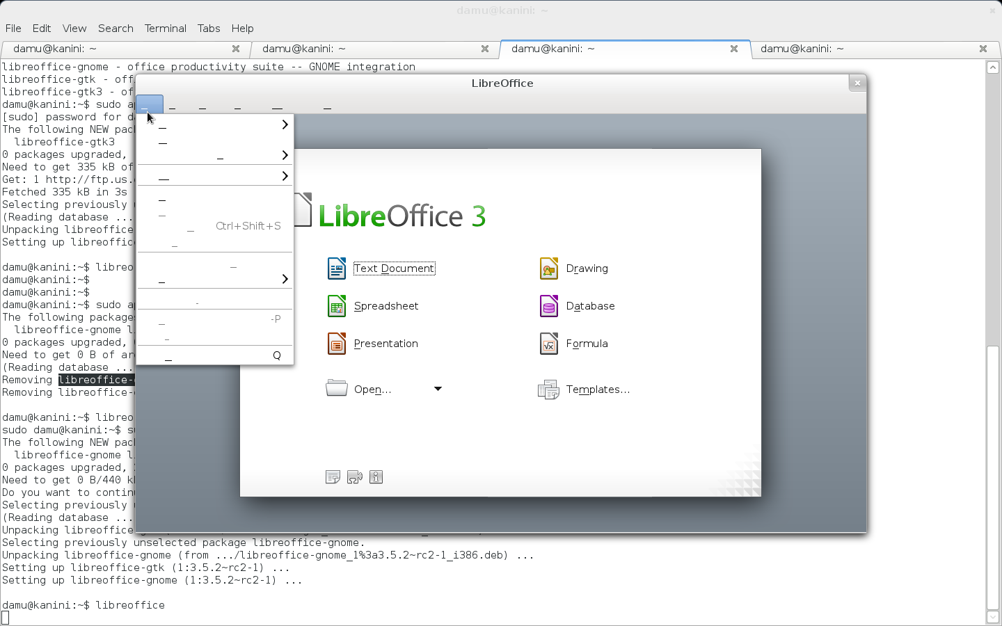The height and width of the screenshot is (626, 1002).
Task: Click the highlighted "libreoffice-" text in terminal
Action: point(97,380)
